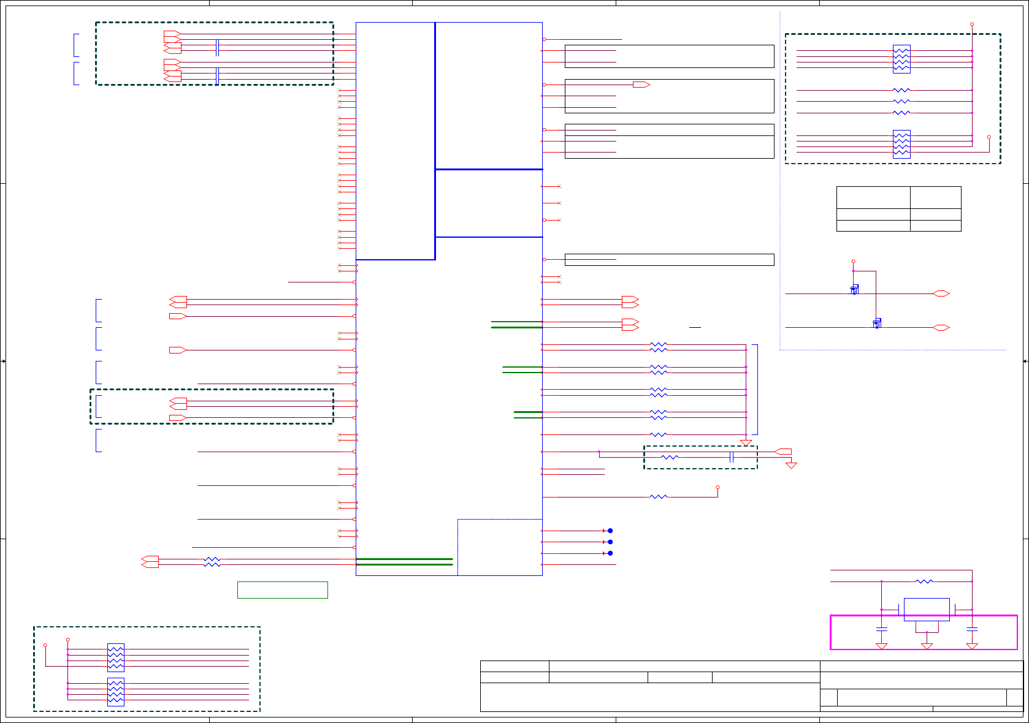Select the topmost blue test point dot
Image resolution: width=1029 pixels, height=723 pixels.
(610, 531)
